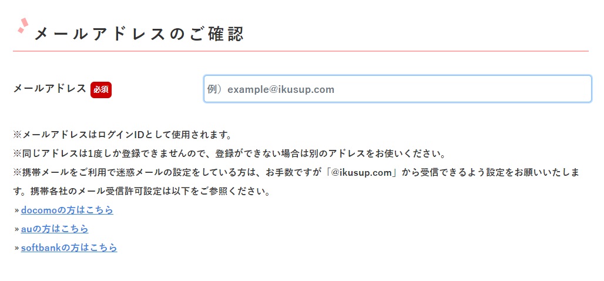The width and height of the screenshot is (604, 281).
Task: Click the email address input field
Action: point(397,89)
